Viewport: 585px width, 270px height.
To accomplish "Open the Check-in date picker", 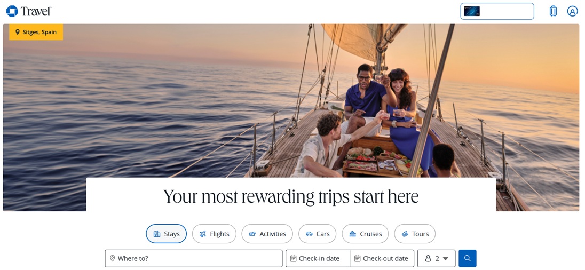I will (318, 258).
